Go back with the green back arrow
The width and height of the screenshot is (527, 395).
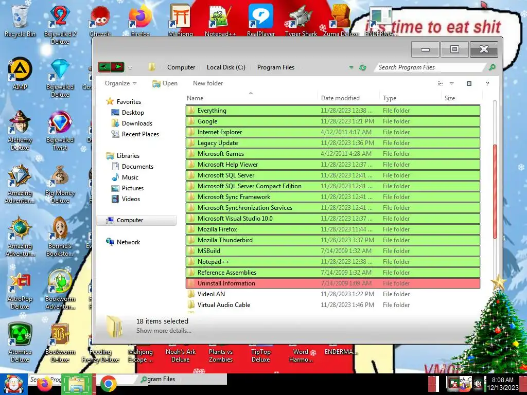104,67
